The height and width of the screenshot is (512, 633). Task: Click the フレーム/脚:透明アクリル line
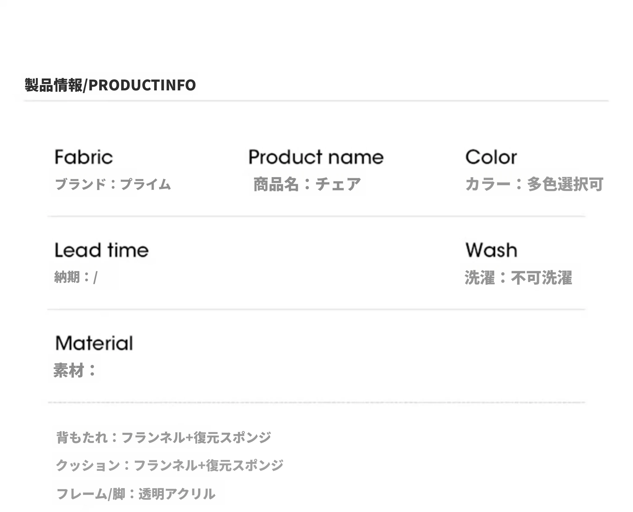pos(136,494)
